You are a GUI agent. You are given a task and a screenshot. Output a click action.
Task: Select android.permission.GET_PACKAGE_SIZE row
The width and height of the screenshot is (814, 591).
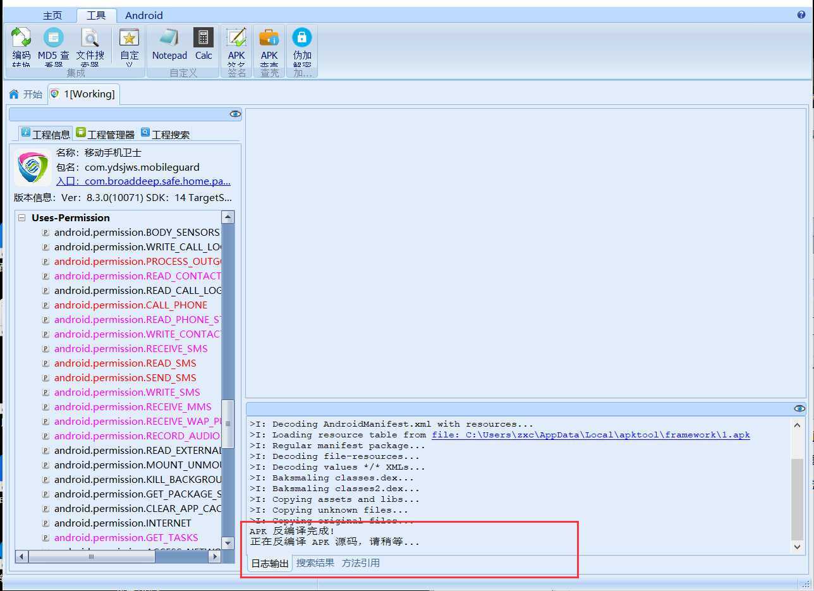(138, 494)
